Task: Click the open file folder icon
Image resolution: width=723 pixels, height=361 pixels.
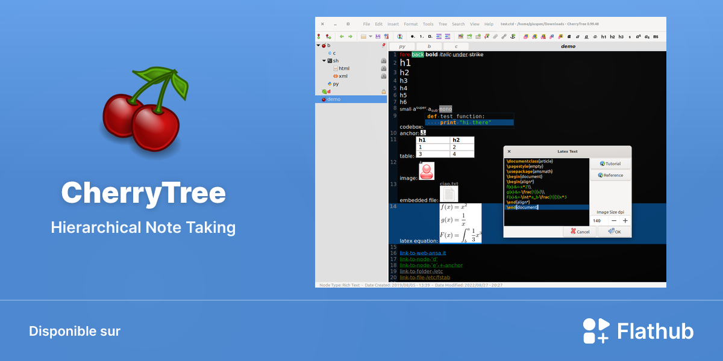Action: [363, 36]
